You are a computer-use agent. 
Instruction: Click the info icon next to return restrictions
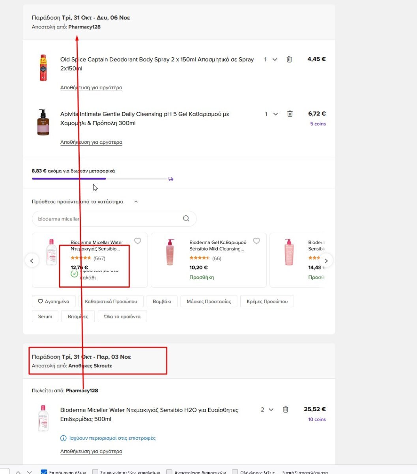[x=63, y=438]
